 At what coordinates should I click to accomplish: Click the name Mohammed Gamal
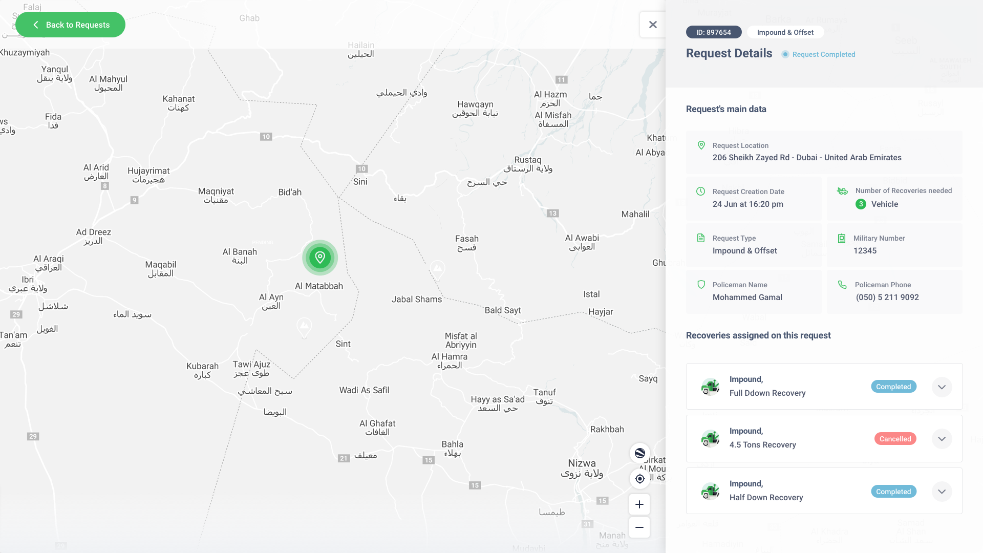[747, 297]
